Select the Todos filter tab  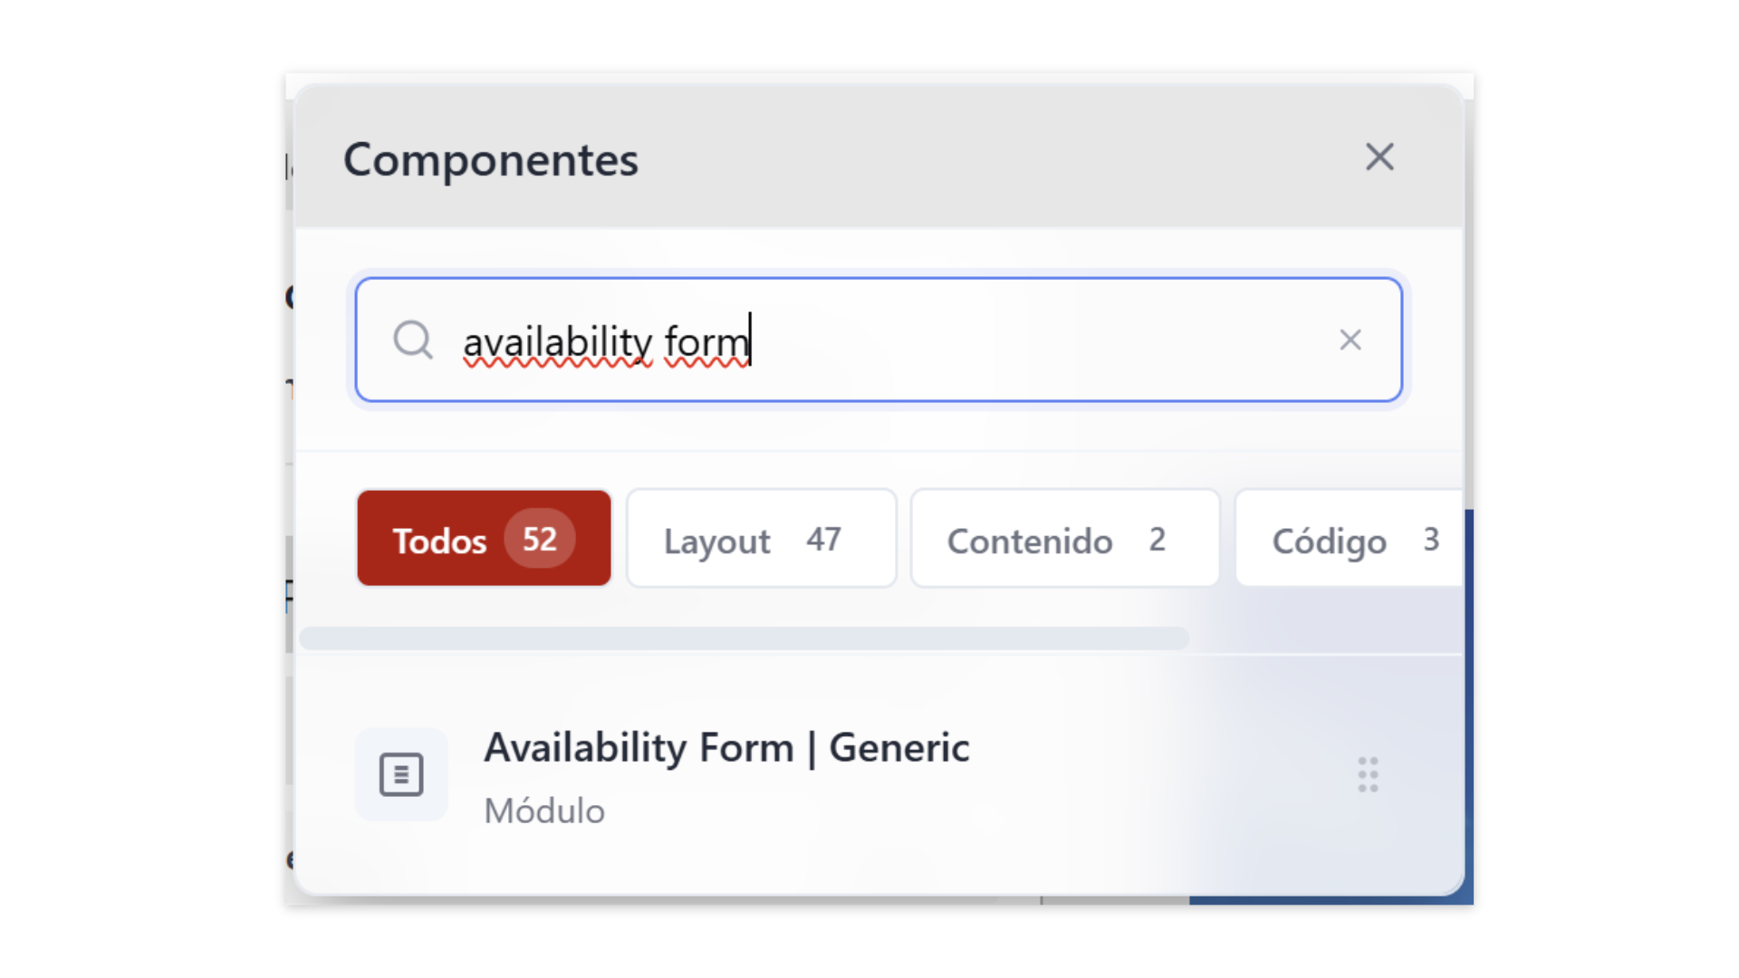coord(440,540)
